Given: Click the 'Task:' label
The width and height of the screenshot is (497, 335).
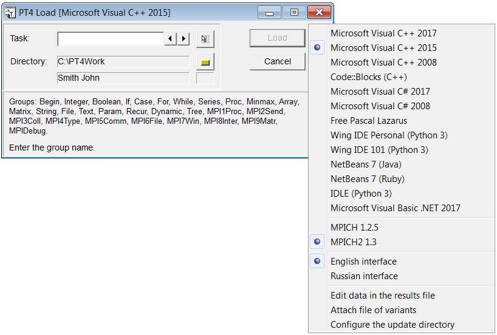Looking at the screenshot, I should tap(19, 38).
